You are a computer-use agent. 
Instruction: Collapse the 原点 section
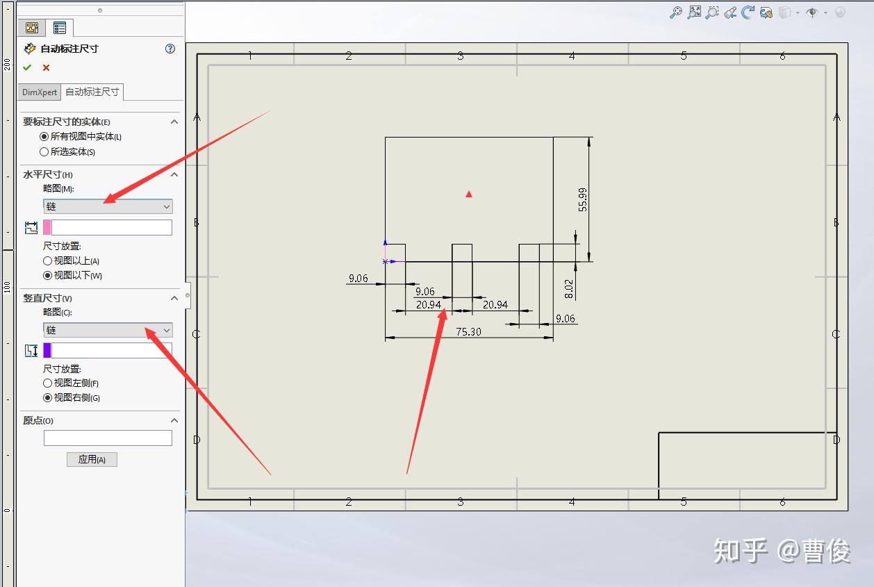click(x=174, y=420)
